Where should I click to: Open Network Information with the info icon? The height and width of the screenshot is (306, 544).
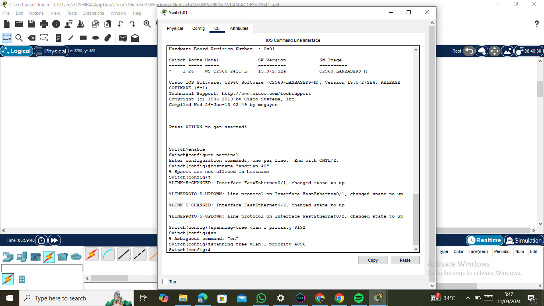(x=56, y=24)
